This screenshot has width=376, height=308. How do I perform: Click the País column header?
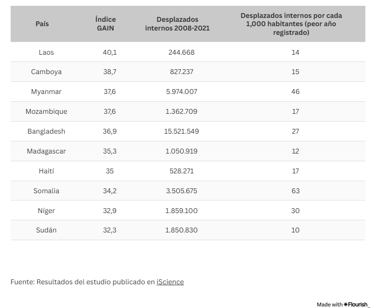[x=42, y=24]
